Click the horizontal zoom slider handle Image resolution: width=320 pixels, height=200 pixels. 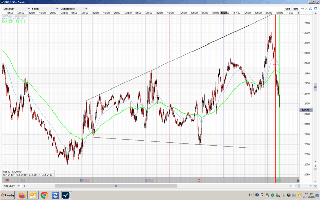299,186
